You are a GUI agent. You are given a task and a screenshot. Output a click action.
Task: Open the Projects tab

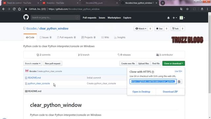point(89,37)
